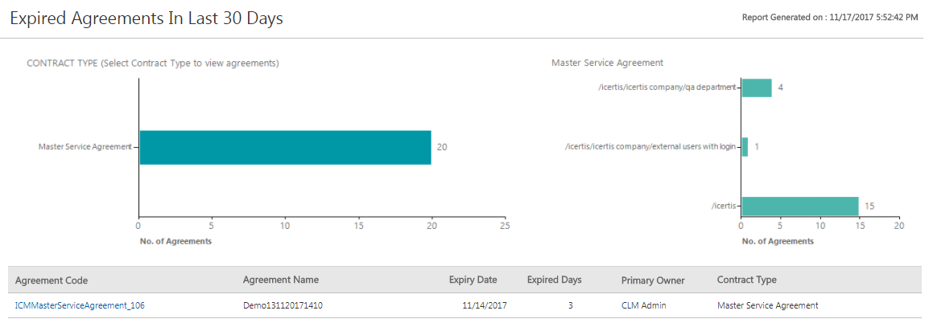This screenshot has height=323, width=929.
Task: Sort by the Primary Owner column header
Action: (x=653, y=280)
